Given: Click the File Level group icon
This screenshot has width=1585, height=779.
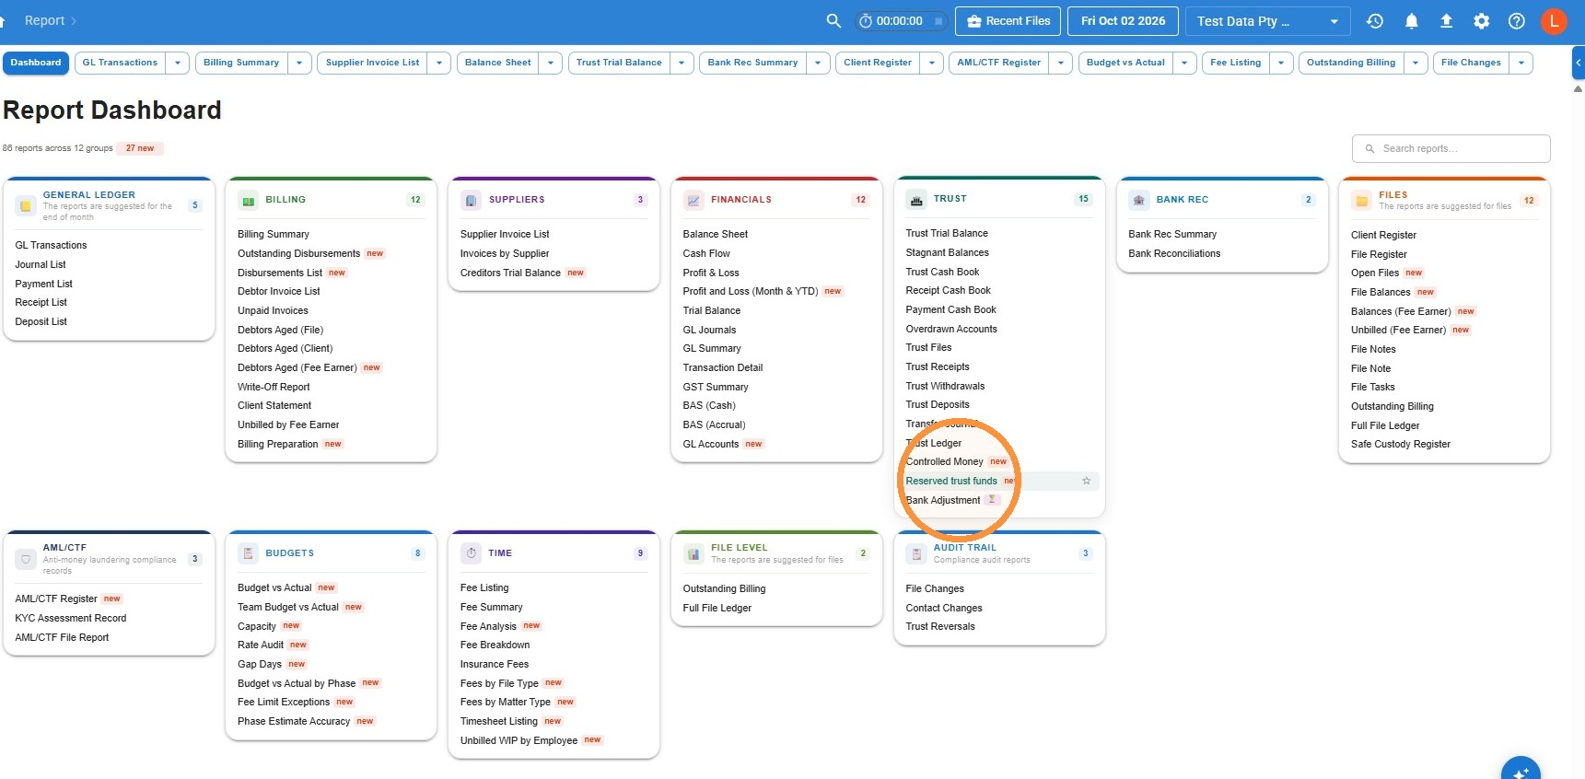Looking at the screenshot, I should (x=693, y=553).
